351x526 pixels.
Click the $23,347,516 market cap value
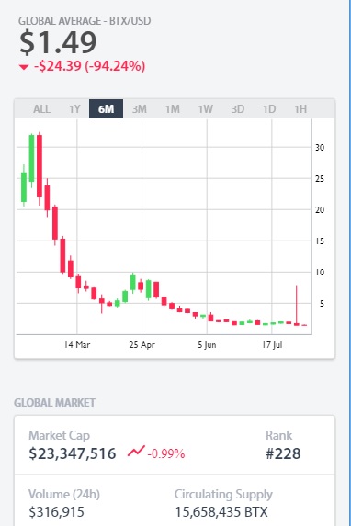pos(73,453)
